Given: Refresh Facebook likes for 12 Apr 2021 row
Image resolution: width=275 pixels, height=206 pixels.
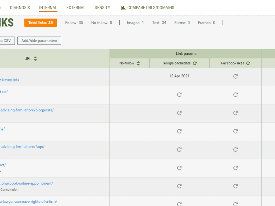Looking at the screenshot, I should click(x=236, y=76).
